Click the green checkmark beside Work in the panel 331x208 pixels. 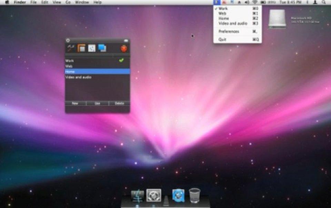(121, 60)
